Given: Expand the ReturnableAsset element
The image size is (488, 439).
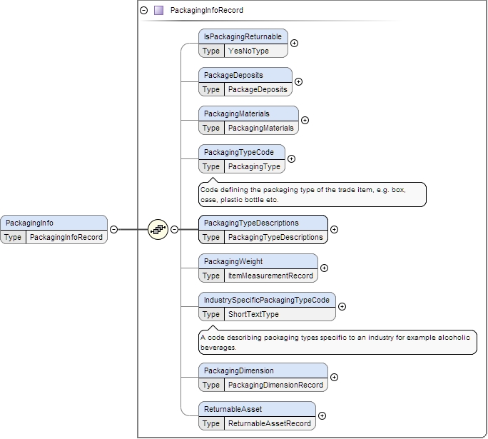Looking at the screenshot, I should pos(322,415).
